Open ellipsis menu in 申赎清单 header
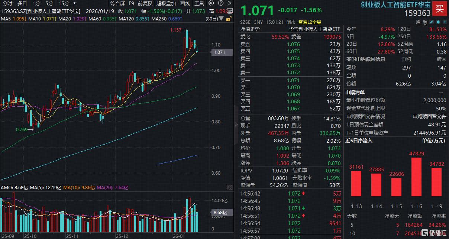449x239 pixels. [x=441, y=92]
